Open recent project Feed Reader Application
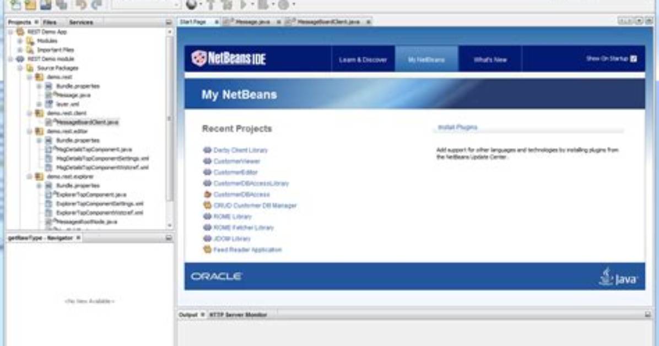The image size is (659, 346). click(247, 250)
